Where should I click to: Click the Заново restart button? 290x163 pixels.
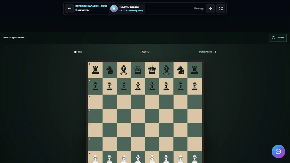click(x=278, y=38)
